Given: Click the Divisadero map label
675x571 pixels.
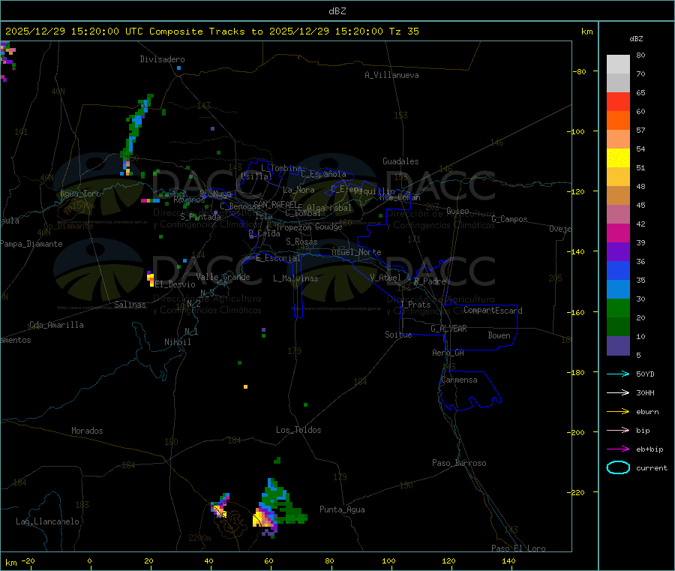Looking at the screenshot, I should (162, 59).
